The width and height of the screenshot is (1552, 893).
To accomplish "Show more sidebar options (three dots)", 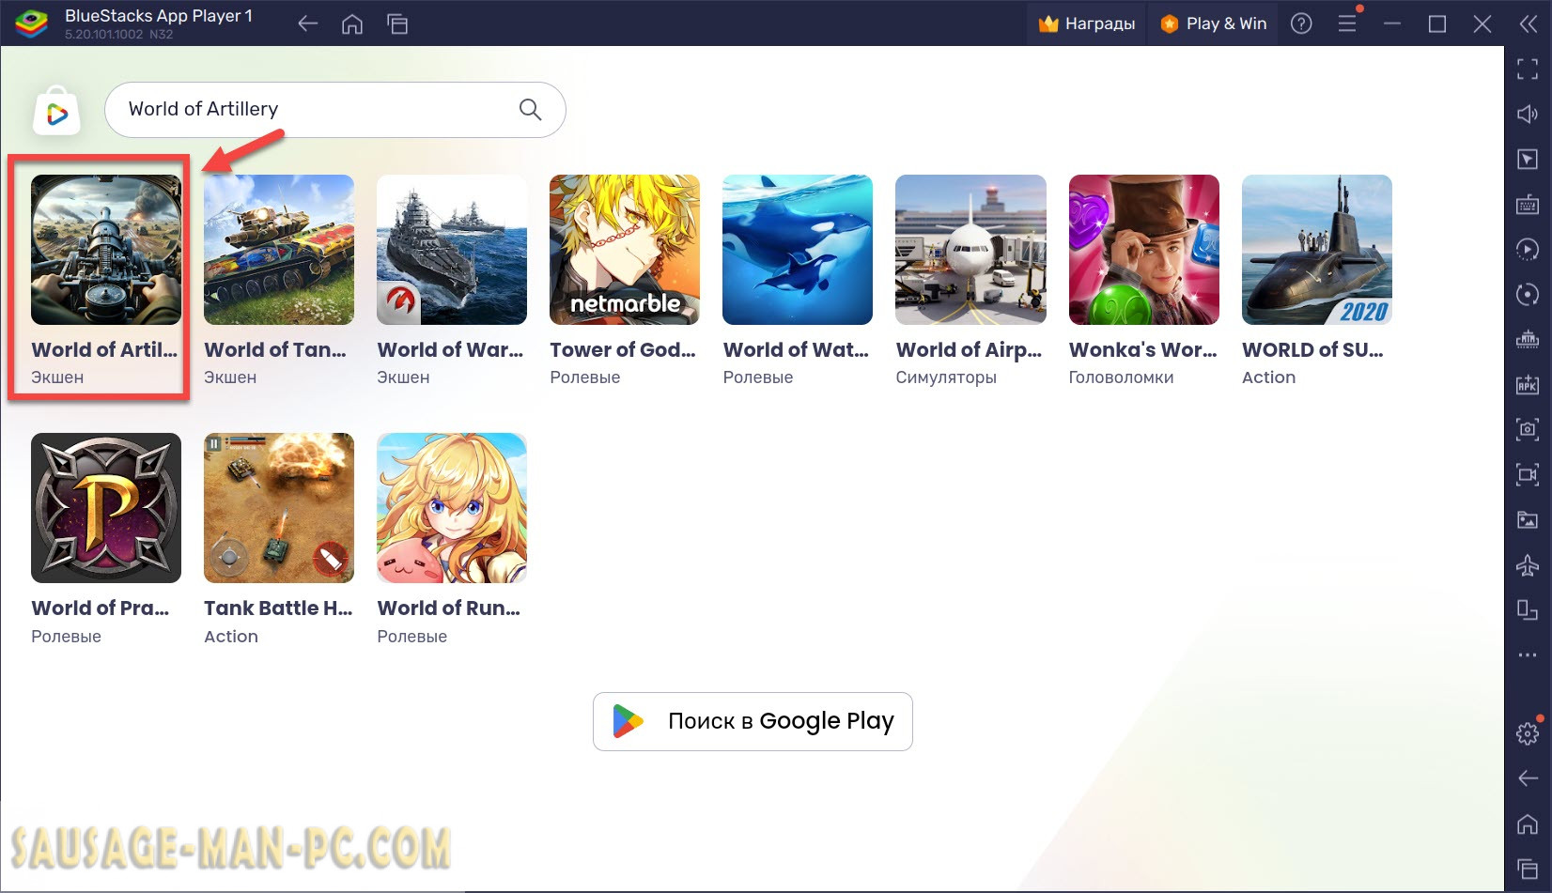I will point(1528,654).
